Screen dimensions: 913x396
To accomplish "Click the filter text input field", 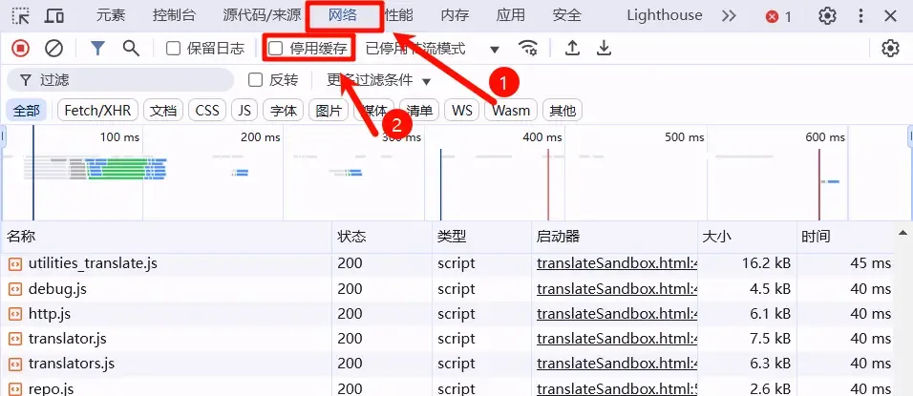I will [x=119, y=80].
